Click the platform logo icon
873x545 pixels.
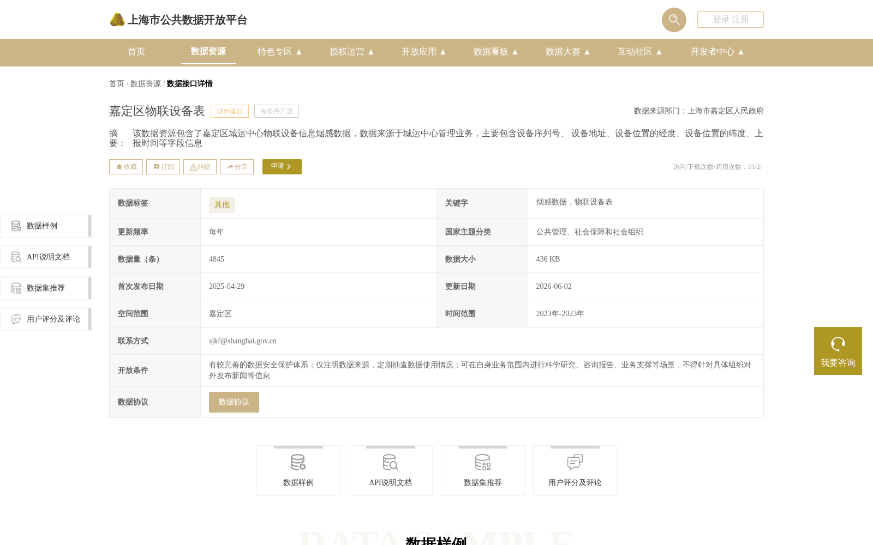[117, 20]
